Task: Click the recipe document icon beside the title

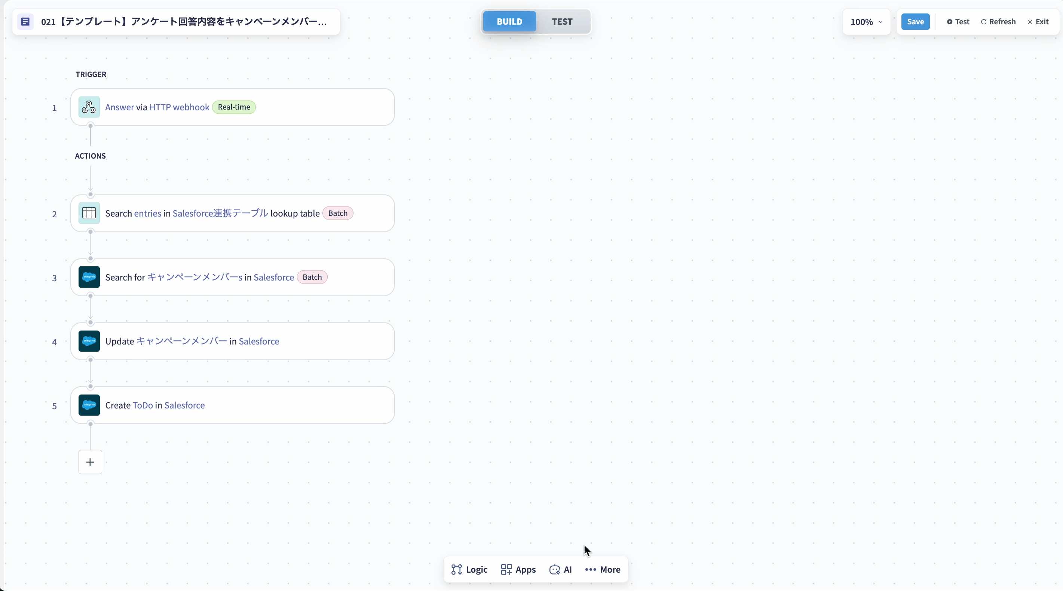Action: point(25,21)
